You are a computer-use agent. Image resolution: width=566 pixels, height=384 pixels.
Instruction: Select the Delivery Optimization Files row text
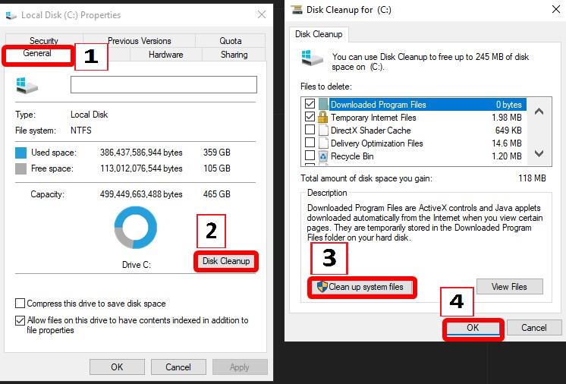(377, 143)
